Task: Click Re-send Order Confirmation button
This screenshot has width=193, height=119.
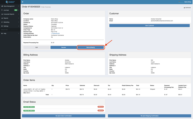Action: click(x=63, y=116)
